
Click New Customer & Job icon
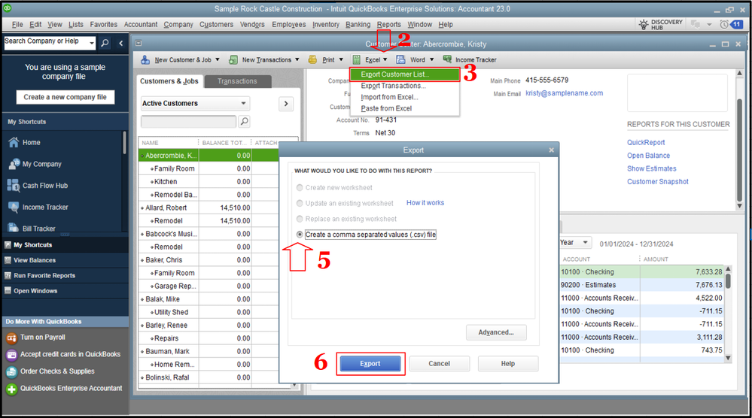click(145, 60)
